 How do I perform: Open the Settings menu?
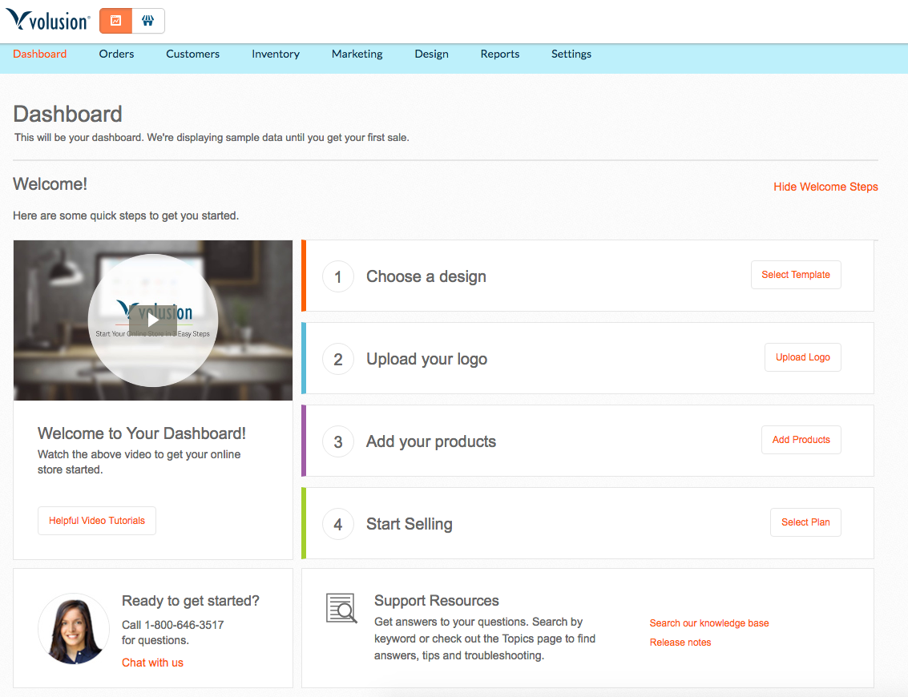point(571,54)
